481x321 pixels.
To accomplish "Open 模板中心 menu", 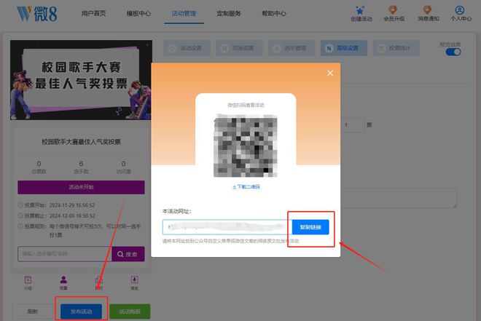I will pos(138,14).
